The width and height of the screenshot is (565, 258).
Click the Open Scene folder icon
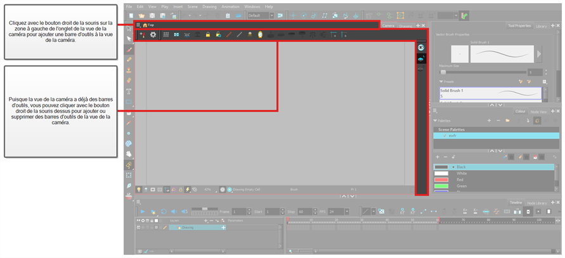[141, 15]
